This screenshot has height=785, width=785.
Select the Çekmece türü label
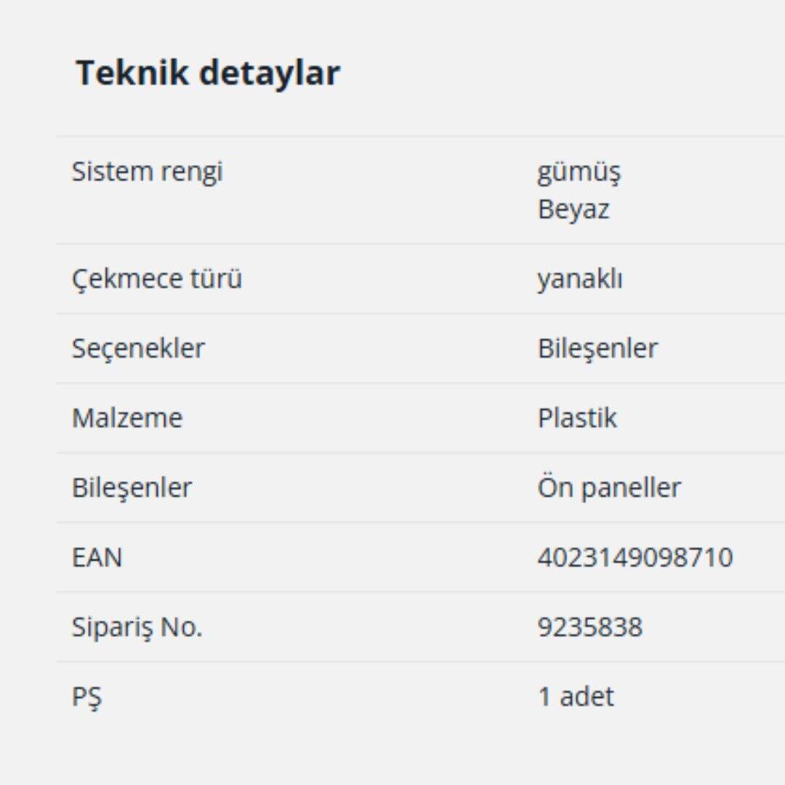(156, 279)
